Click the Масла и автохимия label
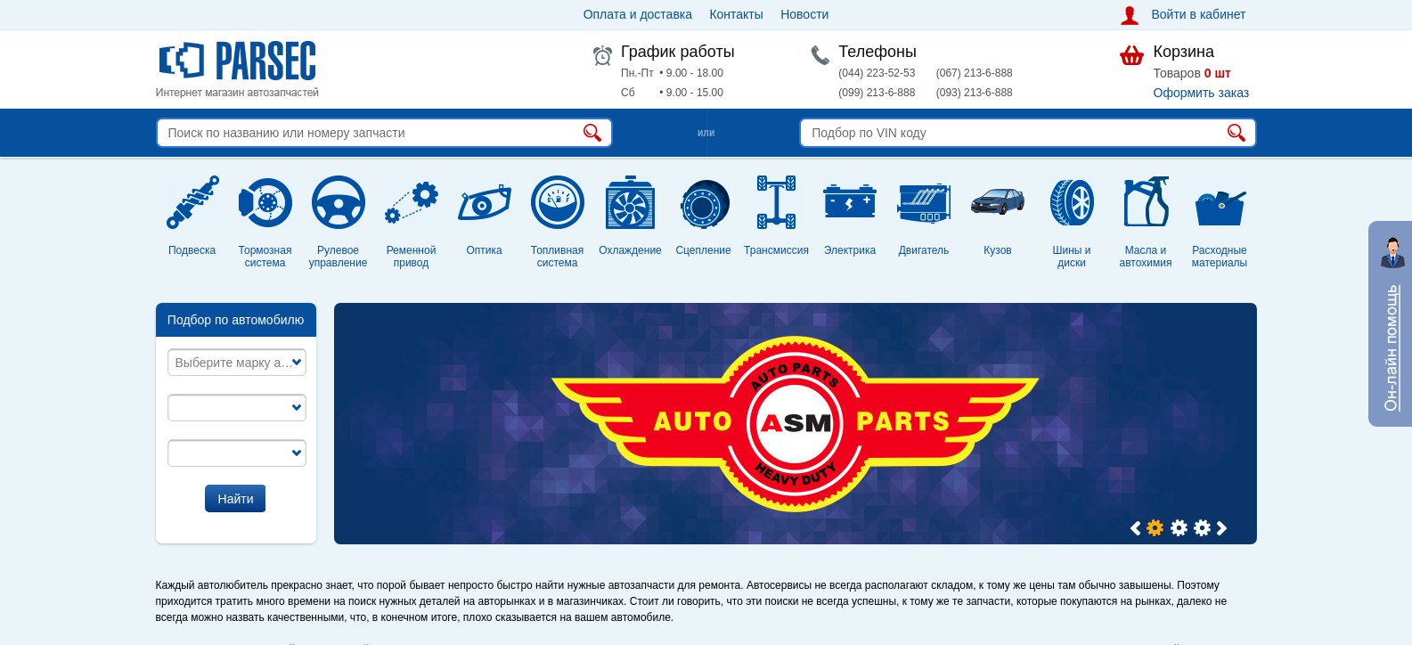The image size is (1412, 645). (1146, 257)
